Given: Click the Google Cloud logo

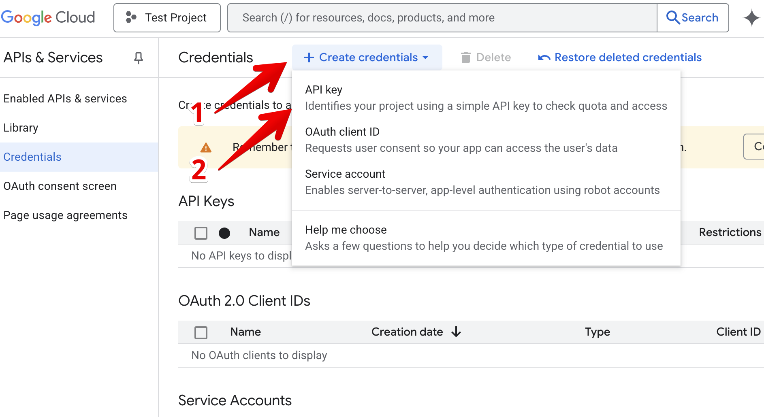Looking at the screenshot, I should 48,18.
